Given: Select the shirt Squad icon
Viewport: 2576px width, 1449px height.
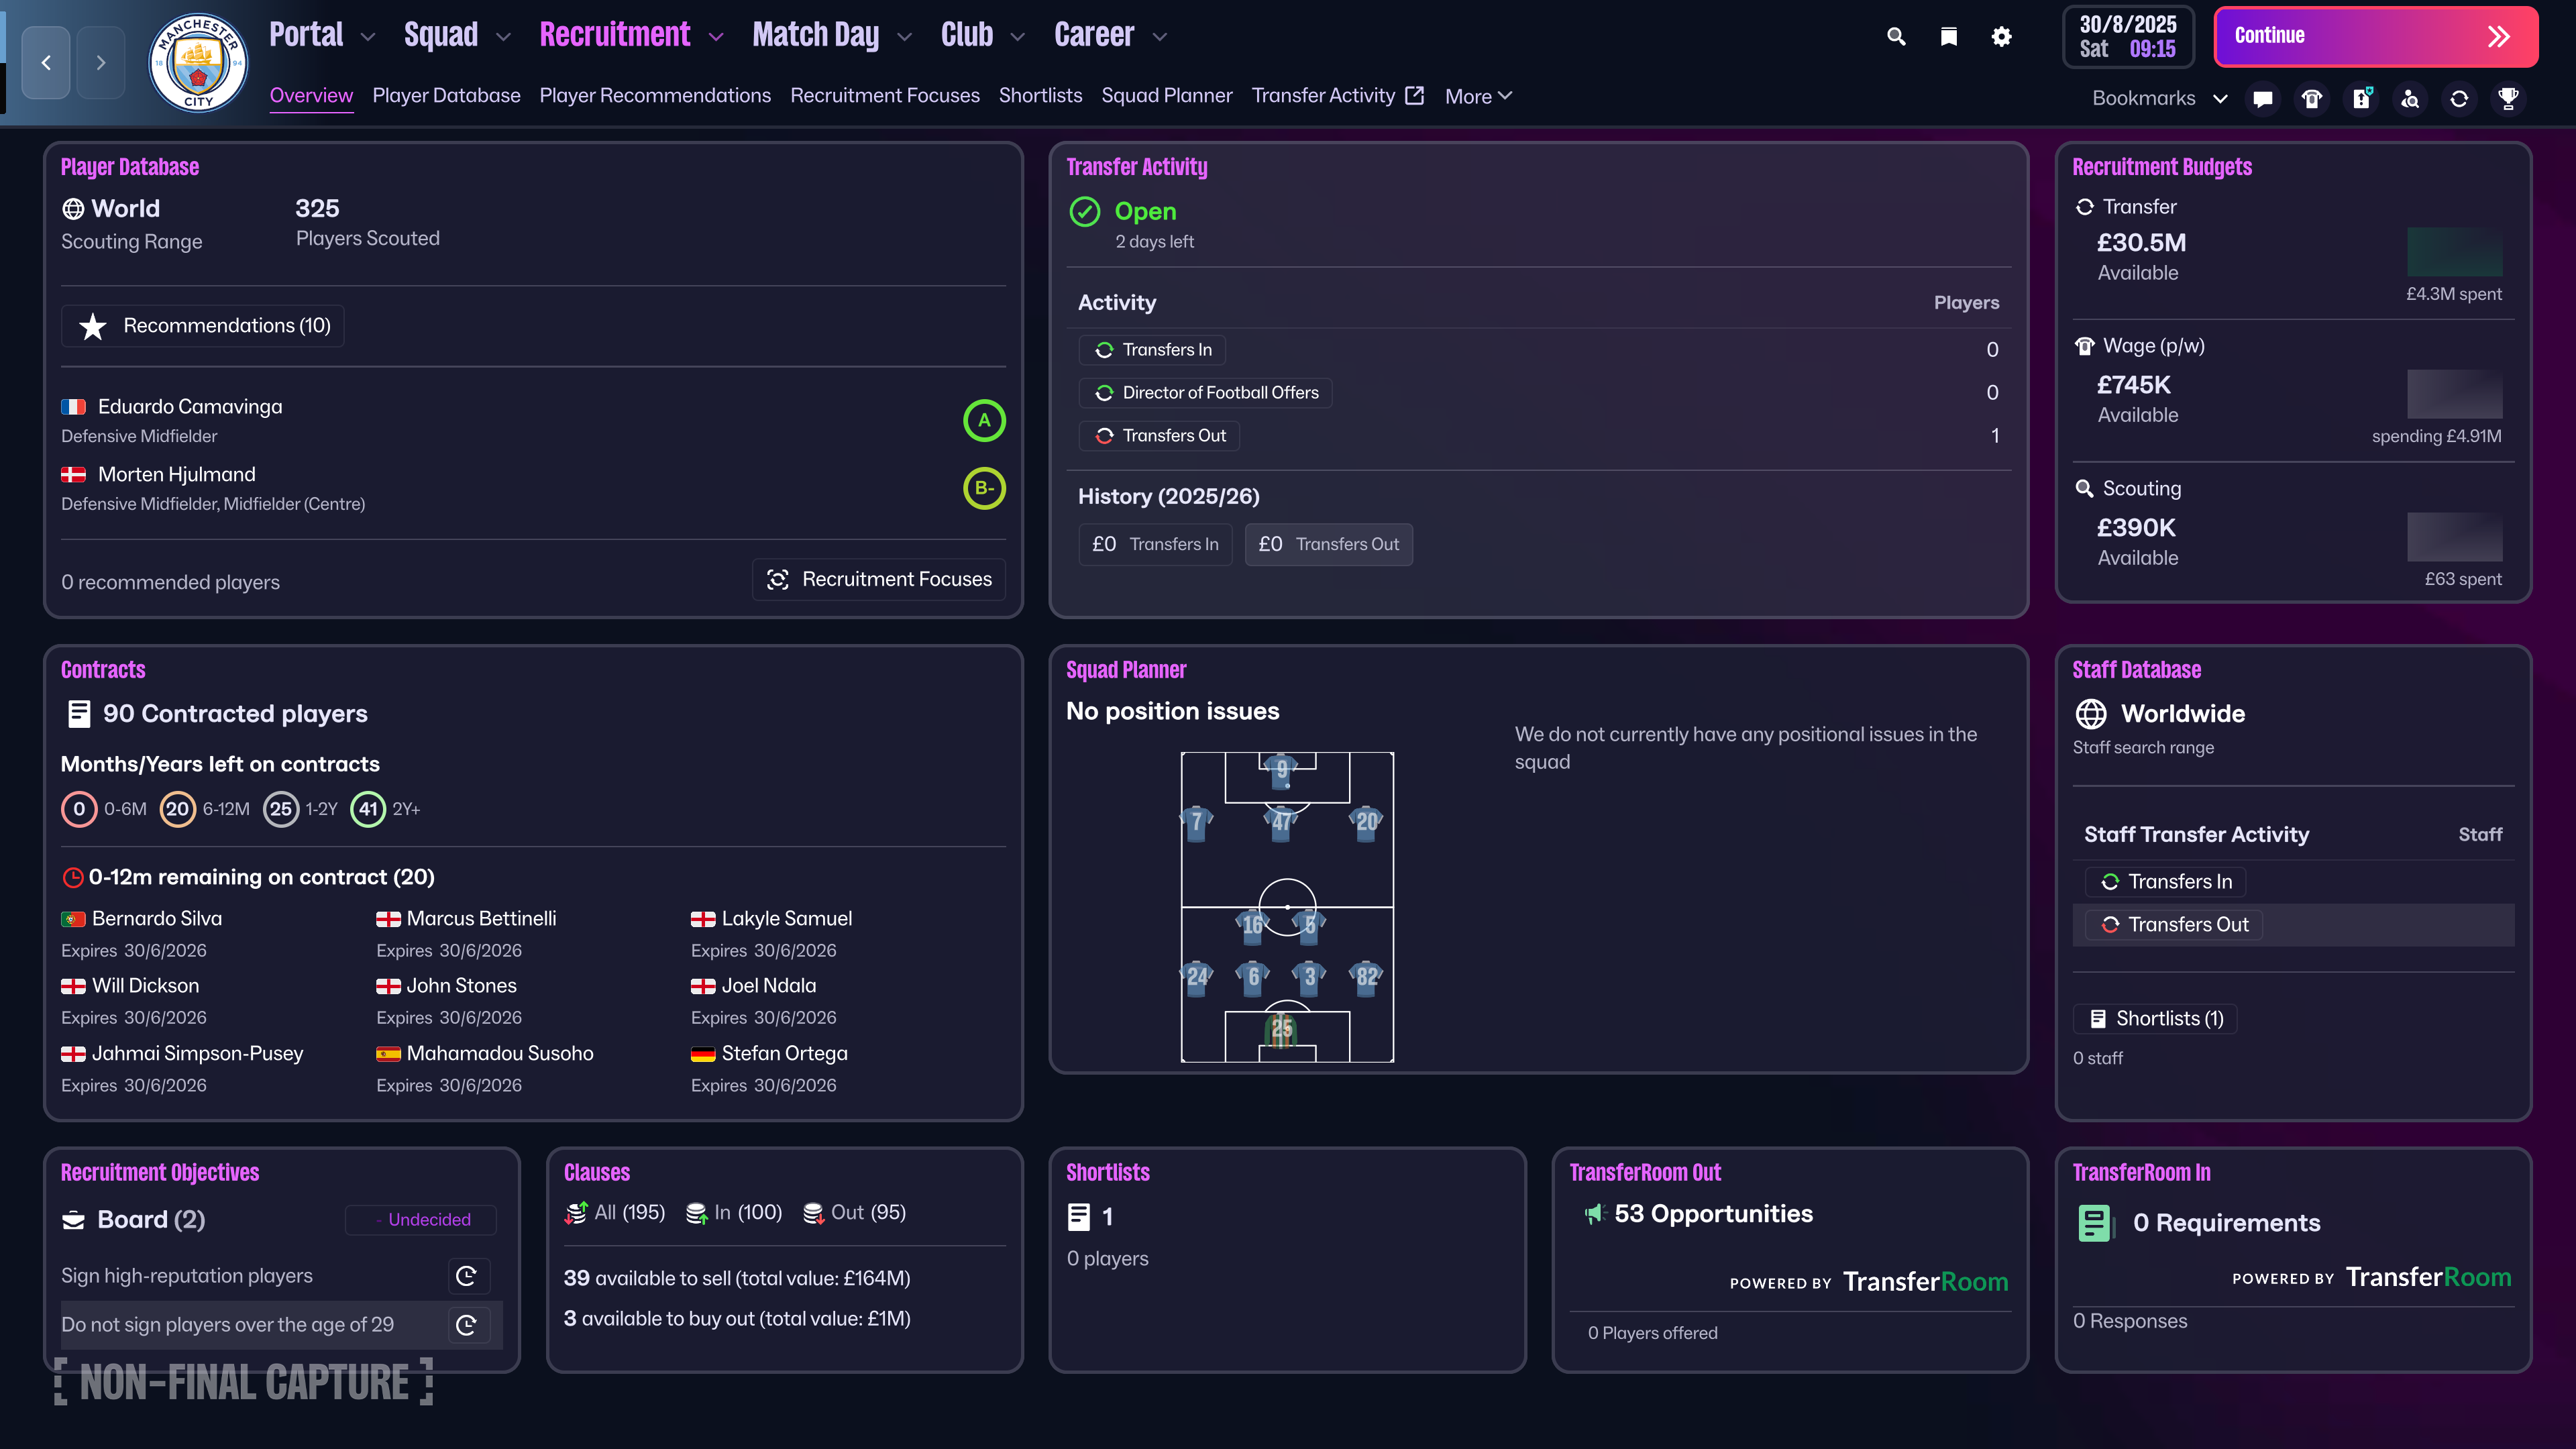Looking at the screenshot, I should (x=2311, y=98).
